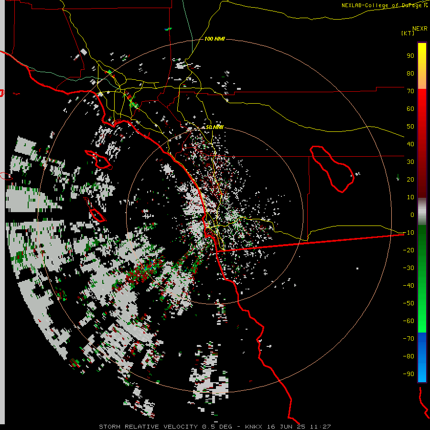
Task: Click the 50 NMI range ring label
Action: coord(215,127)
